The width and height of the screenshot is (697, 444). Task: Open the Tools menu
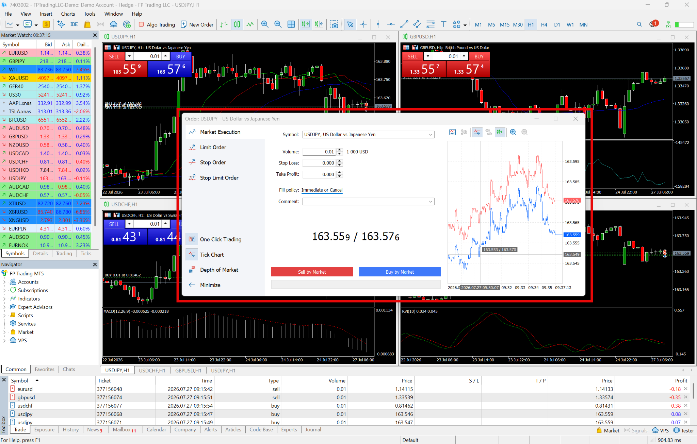[90, 14]
